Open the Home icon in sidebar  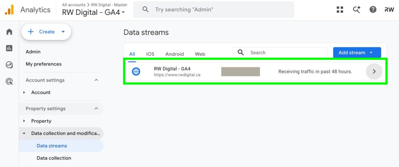point(9,32)
